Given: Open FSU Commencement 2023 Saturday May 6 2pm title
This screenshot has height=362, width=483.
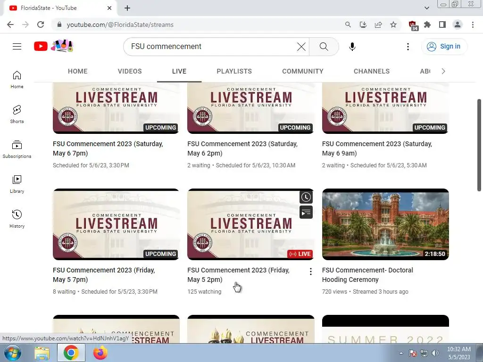Looking at the screenshot, I should click(x=242, y=148).
